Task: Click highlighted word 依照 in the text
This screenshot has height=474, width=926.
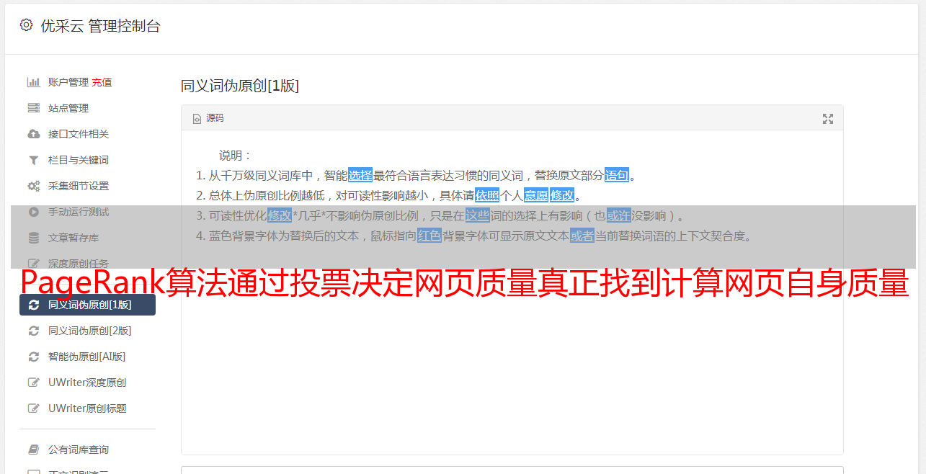Action: pos(487,195)
